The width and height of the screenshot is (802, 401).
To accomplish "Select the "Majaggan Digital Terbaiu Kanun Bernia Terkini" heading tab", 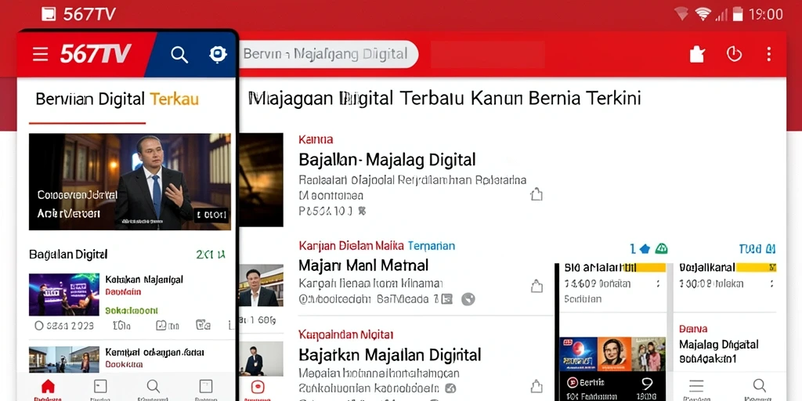I will click(x=445, y=98).
